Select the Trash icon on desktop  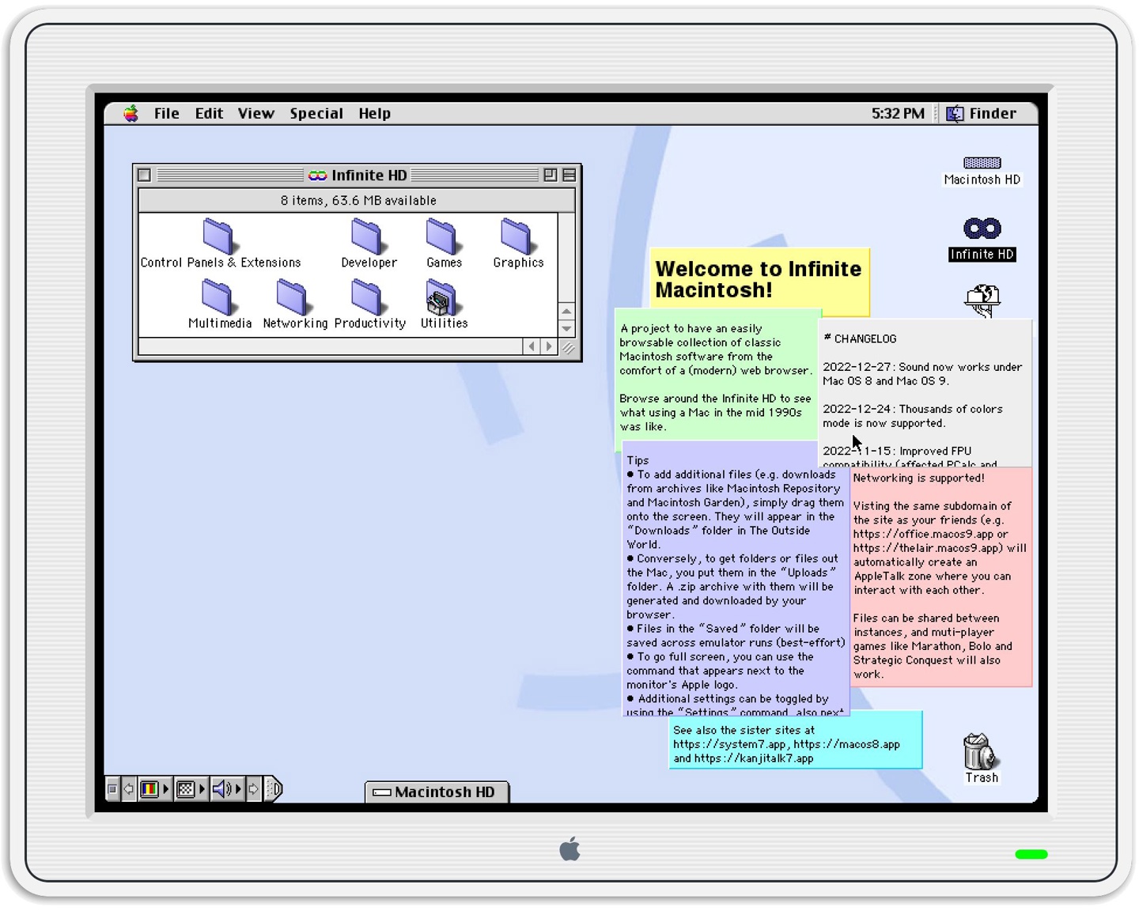pyautogui.click(x=981, y=751)
